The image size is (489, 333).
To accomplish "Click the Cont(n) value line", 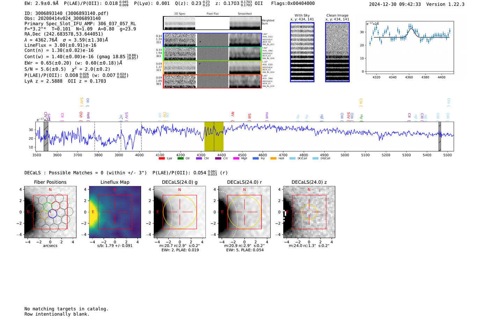I will [x=59, y=51].
